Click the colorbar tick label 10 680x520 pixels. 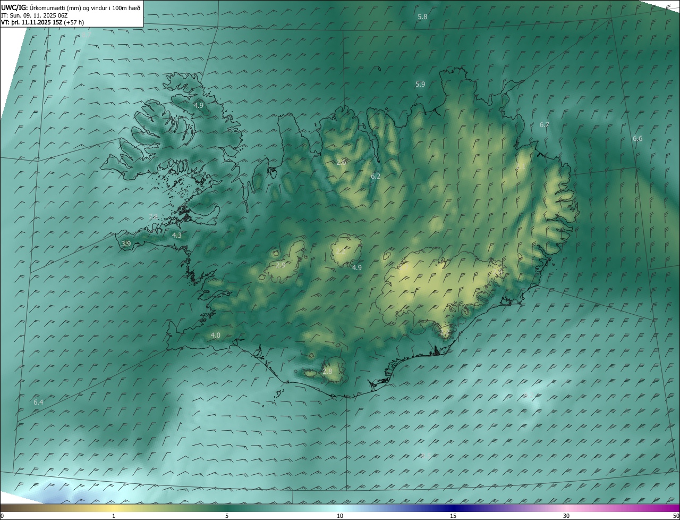[340, 516]
